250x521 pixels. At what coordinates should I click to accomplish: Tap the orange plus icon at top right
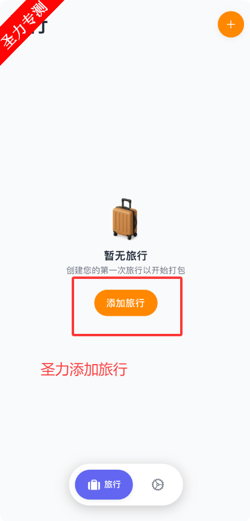(x=231, y=24)
